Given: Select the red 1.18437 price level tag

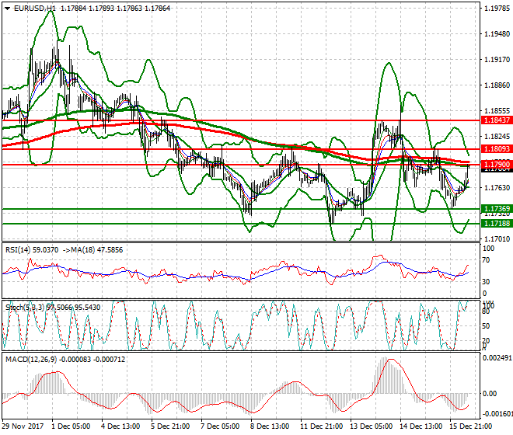Looking at the screenshot, I should 495,120.
